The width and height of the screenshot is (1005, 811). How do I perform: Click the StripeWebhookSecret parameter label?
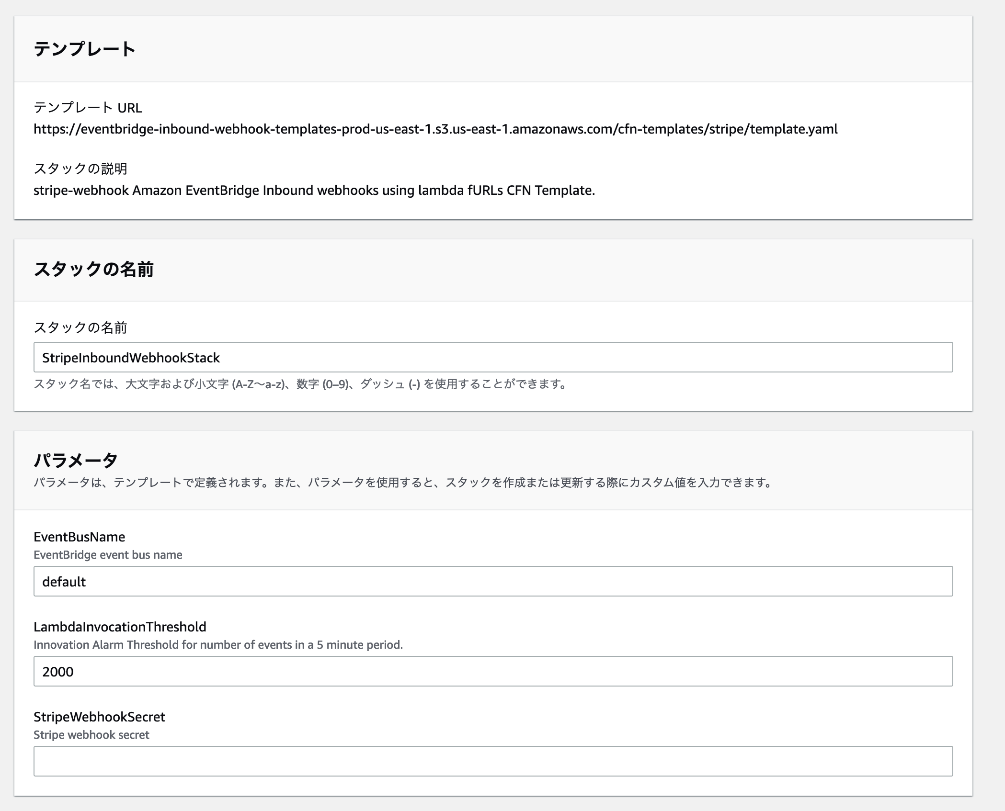click(99, 717)
